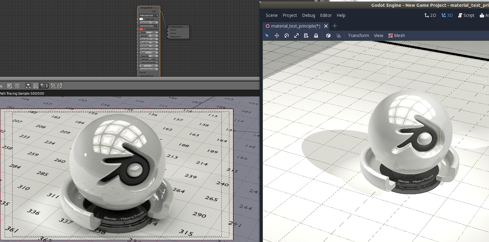Click the Clearcoat Roughness slider field
Screen dimensions: 489x242
pyautogui.click(x=149, y=62)
